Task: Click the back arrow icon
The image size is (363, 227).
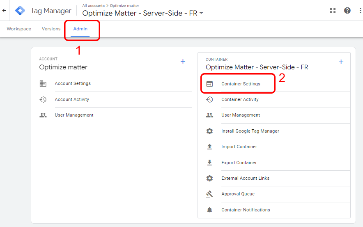Action: coord(4,10)
